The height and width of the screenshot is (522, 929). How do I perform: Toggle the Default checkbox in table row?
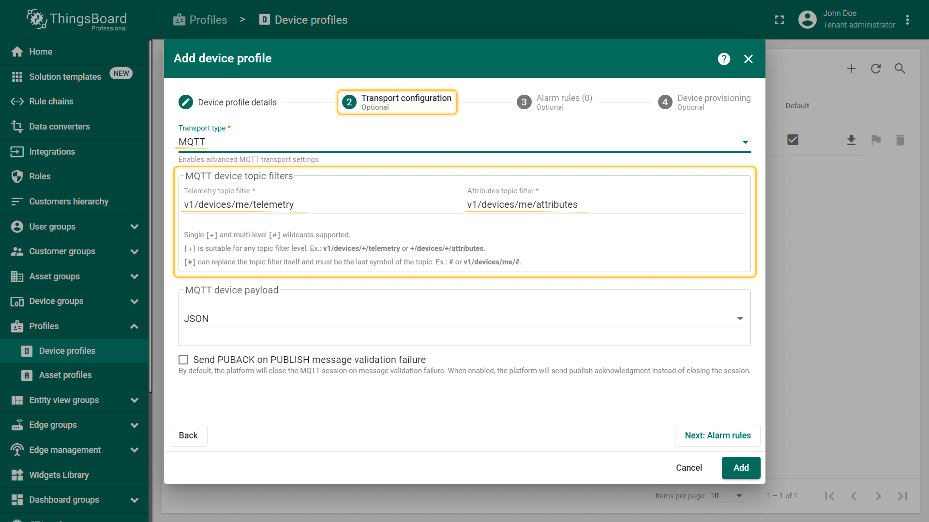(793, 140)
